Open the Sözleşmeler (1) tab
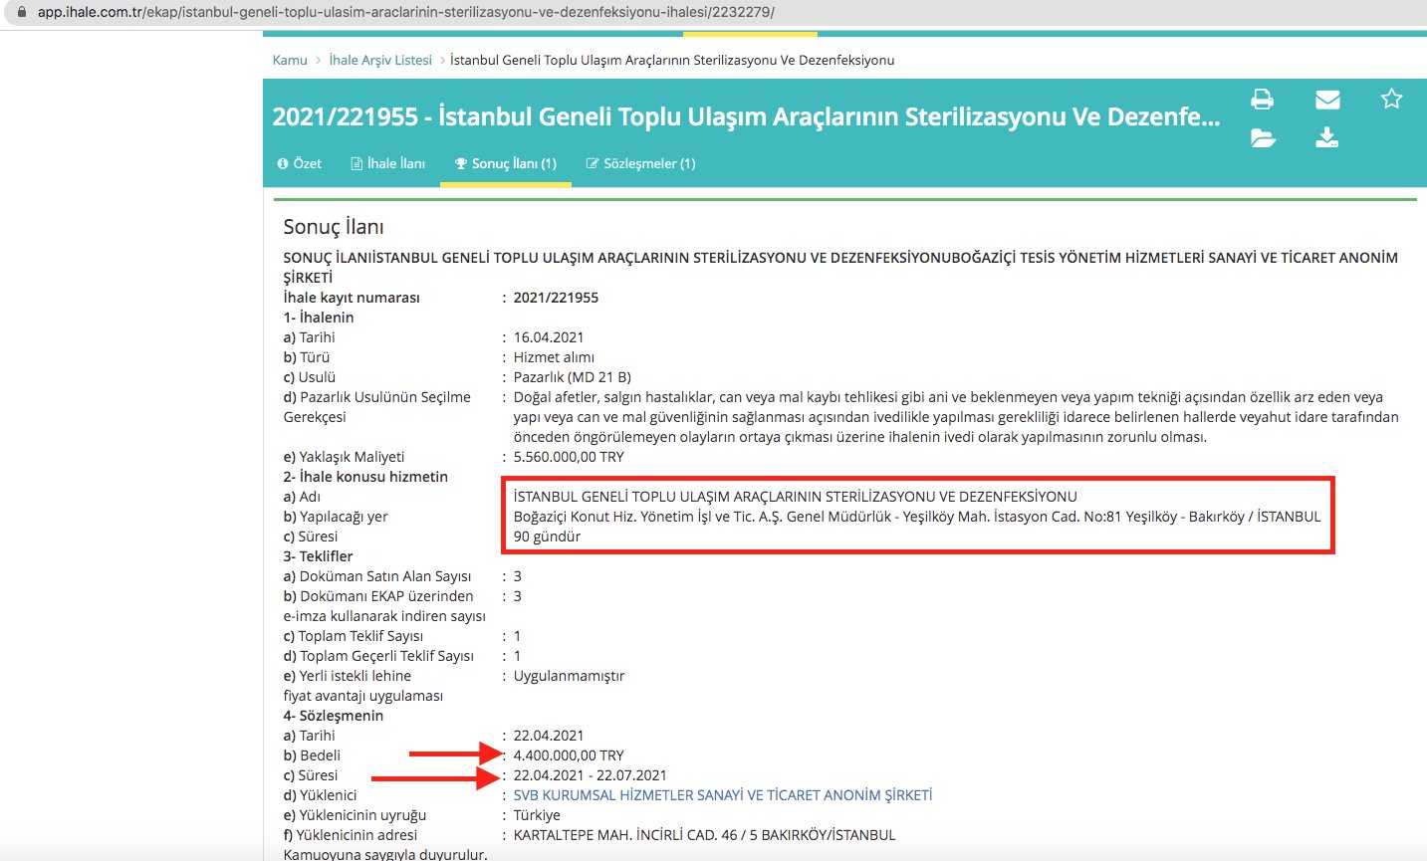Viewport: 1427px width, 861px height. 641,163
